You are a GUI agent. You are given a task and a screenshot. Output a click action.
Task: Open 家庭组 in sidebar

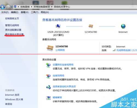tap(8, 104)
